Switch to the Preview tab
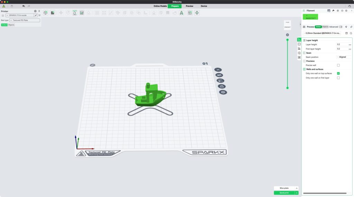Screen dimensions: 354x197 189,6
